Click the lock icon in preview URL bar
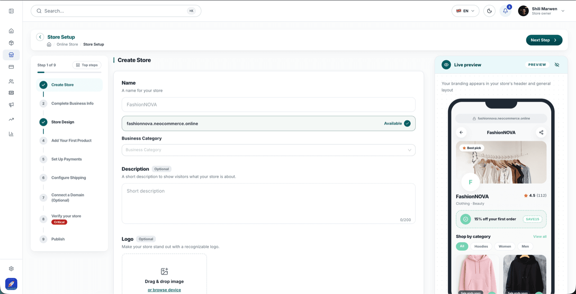The image size is (576, 294). click(474, 118)
